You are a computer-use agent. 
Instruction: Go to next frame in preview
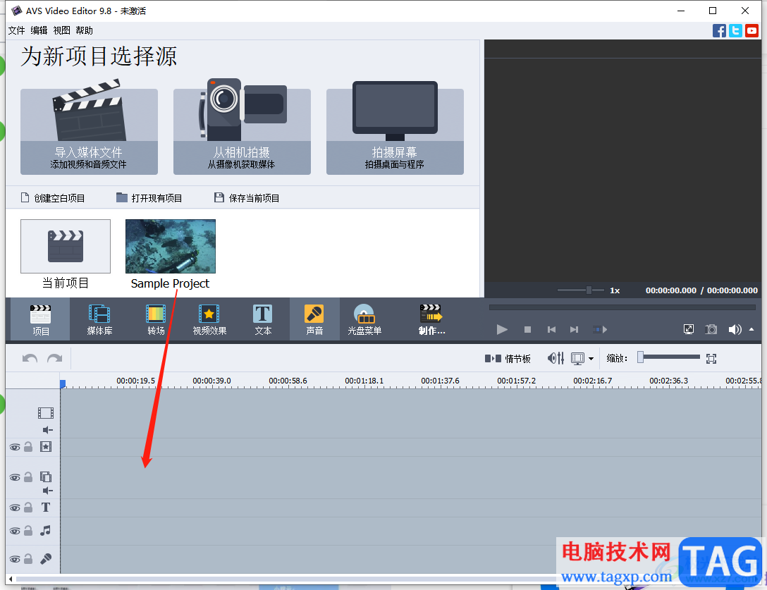(x=575, y=329)
